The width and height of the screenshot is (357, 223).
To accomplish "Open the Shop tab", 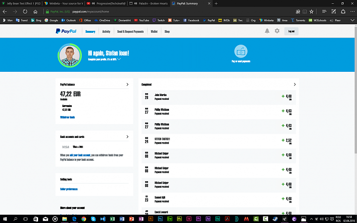I will coord(167,31).
